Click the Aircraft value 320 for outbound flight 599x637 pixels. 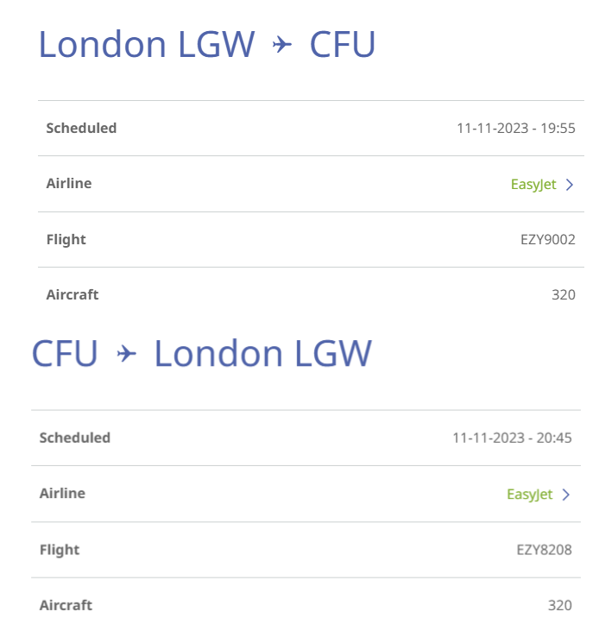point(564,295)
